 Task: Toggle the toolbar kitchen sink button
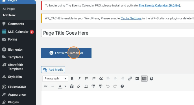pyautogui.click(x=144, y=79)
